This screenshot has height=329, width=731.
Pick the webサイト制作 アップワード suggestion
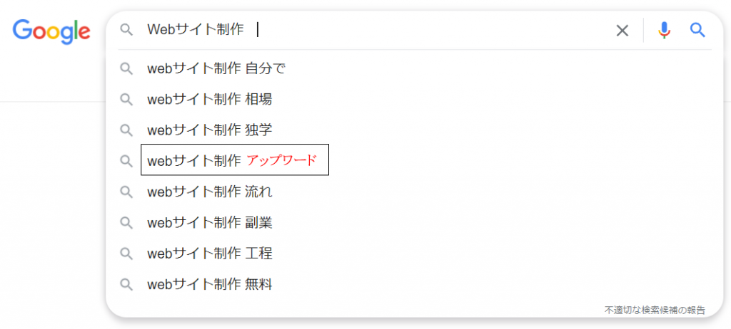click(x=234, y=161)
